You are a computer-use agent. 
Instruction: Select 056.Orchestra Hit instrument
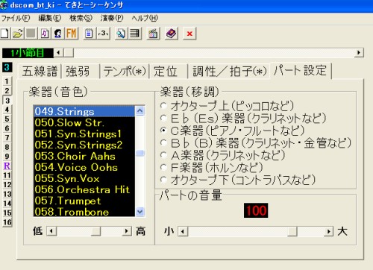[x=84, y=189]
